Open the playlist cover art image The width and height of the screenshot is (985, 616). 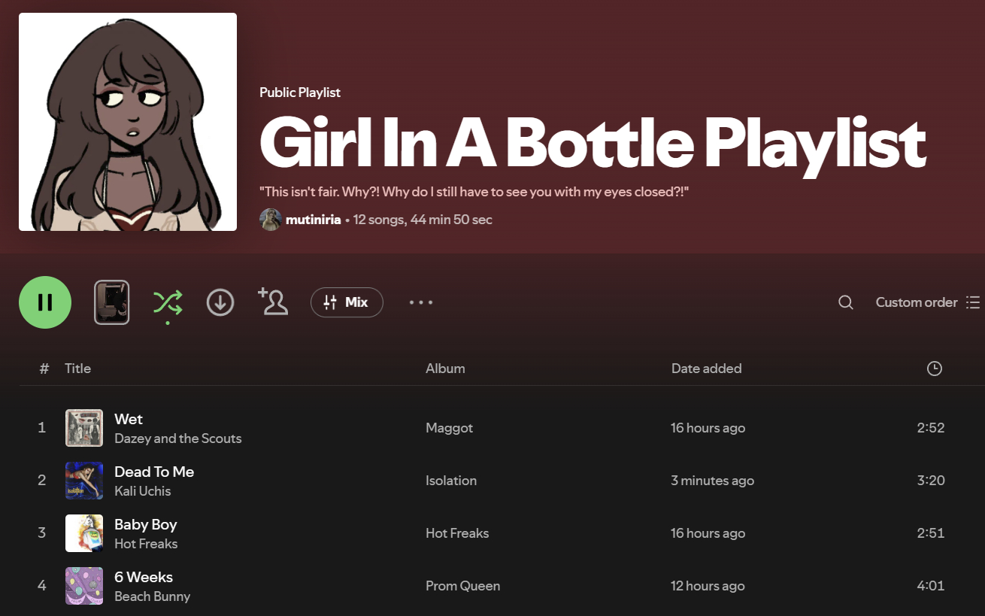pos(128,122)
